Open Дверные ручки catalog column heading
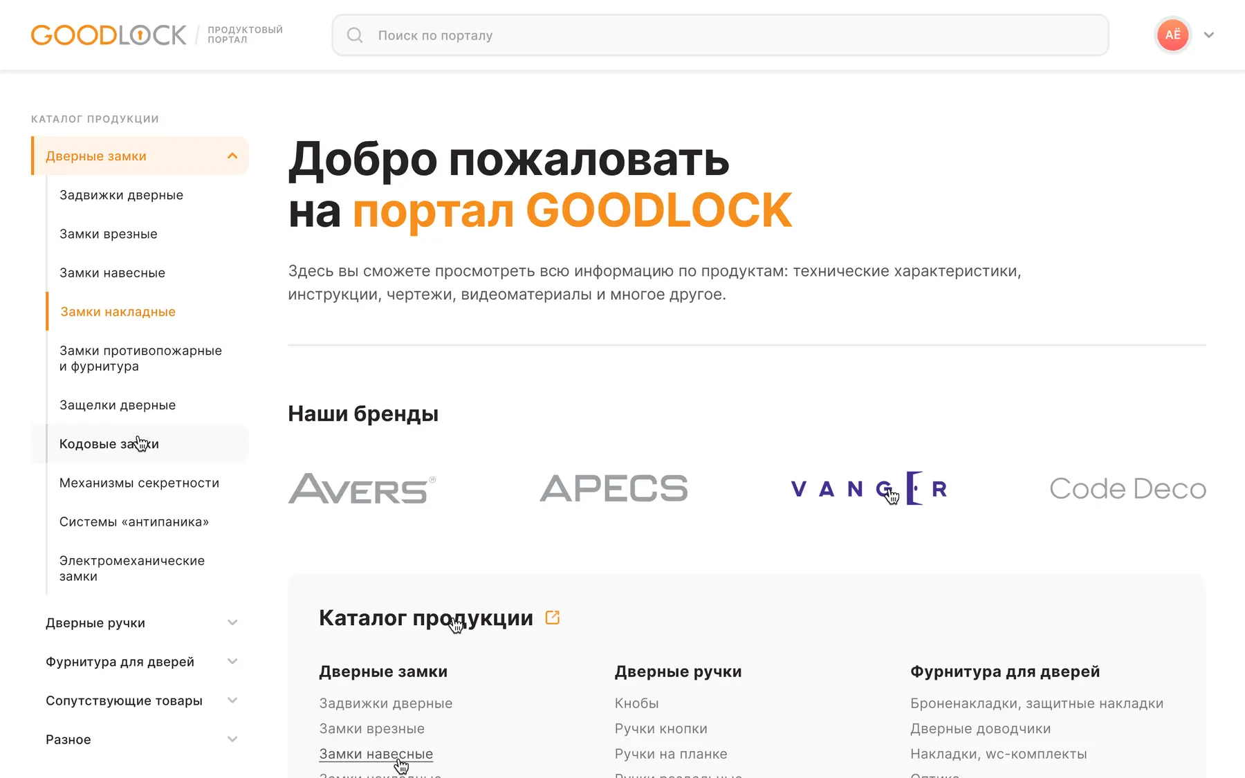 click(678, 672)
